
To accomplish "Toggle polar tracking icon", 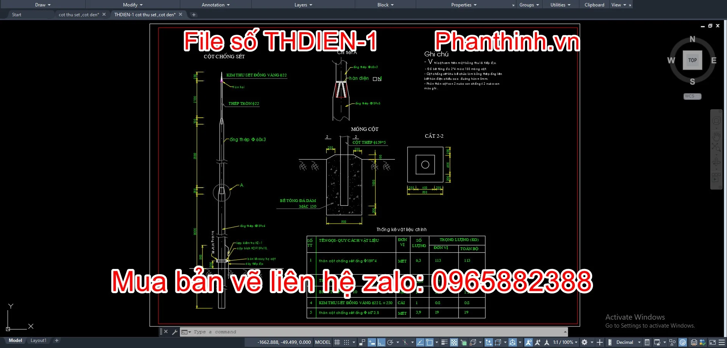I will (x=390, y=342).
